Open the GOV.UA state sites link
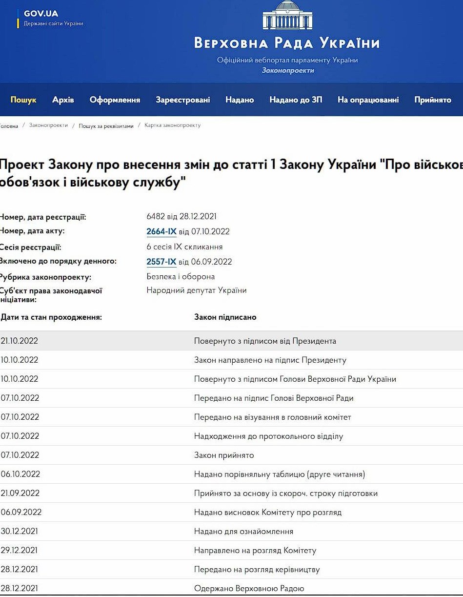The height and width of the screenshot is (597, 463). (x=50, y=18)
